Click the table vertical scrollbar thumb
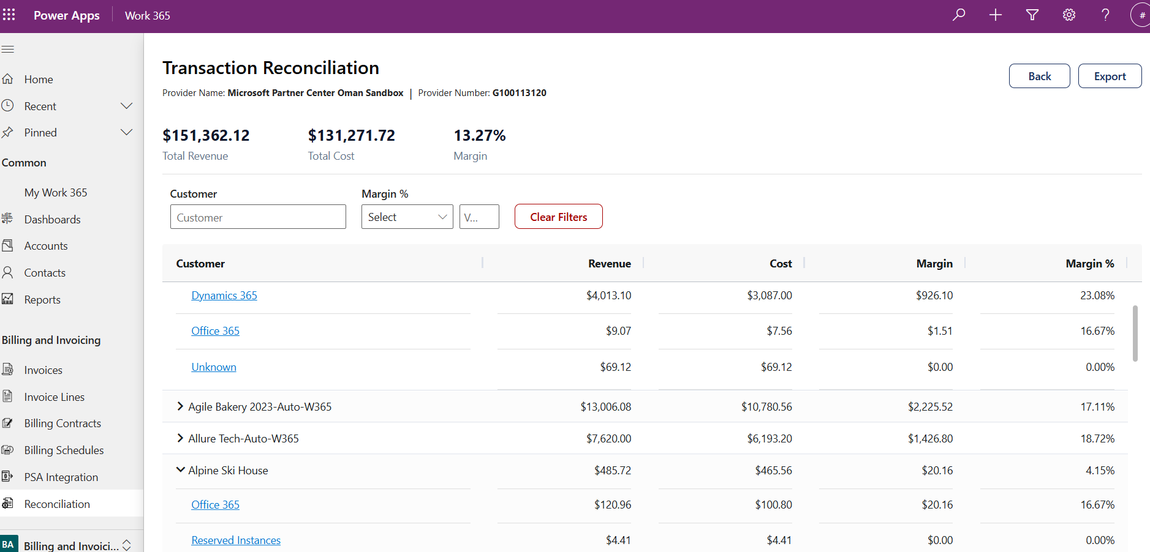 1135,334
